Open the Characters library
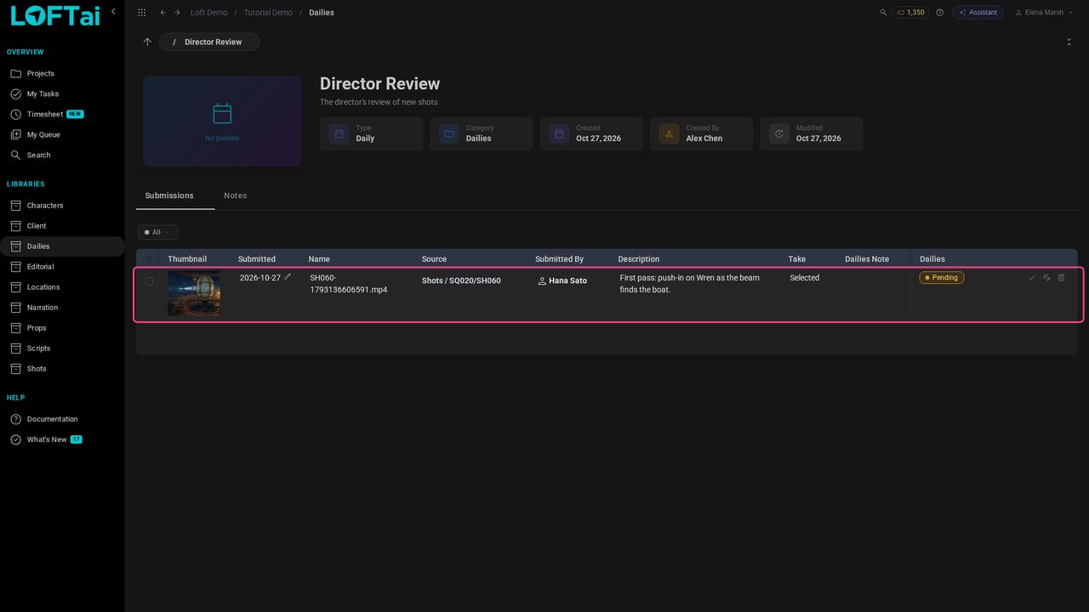Screen dimensions: 1089x612 tap(62, 206)
